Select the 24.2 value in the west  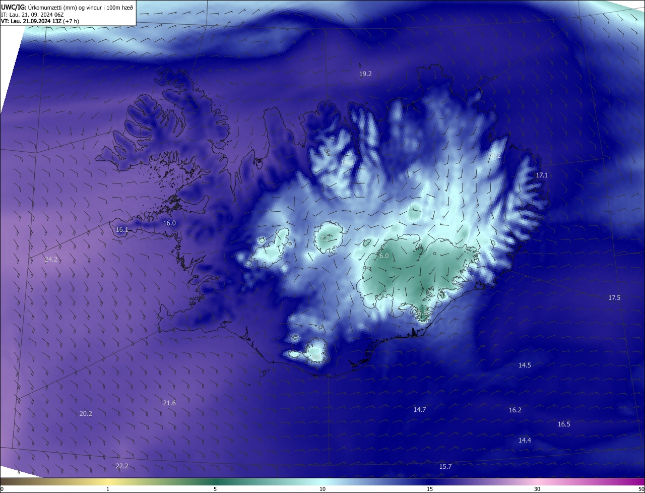pos(51,259)
